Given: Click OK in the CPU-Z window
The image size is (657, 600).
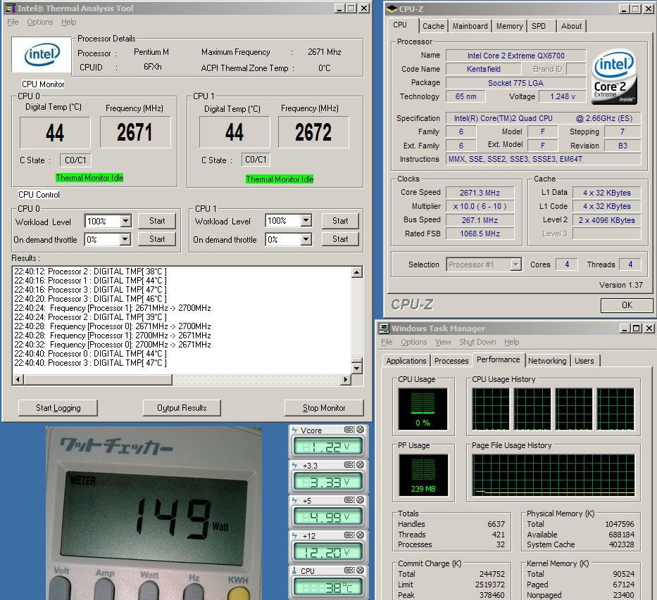Looking at the screenshot, I should click(x=627, y=305).
